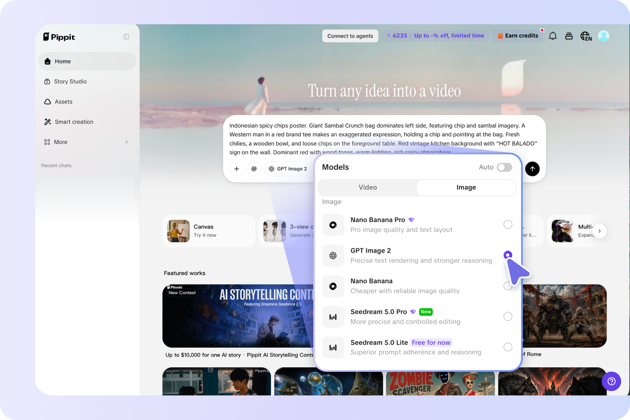Screen dimensions: 630x420
Task: Select the Seedream 5.0 Lite radio button
Action: coord(508,347)
